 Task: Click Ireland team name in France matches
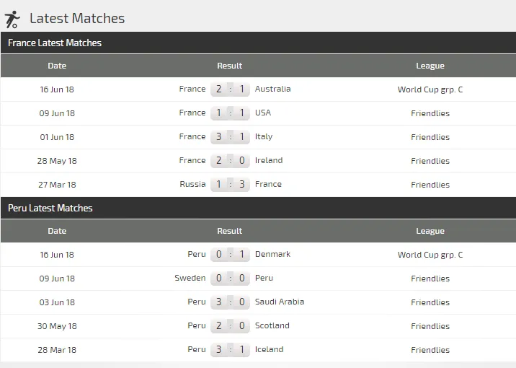[x=269, y=160]
